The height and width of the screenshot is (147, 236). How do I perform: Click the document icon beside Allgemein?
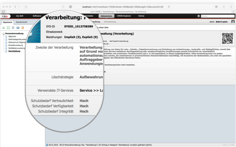6,37
